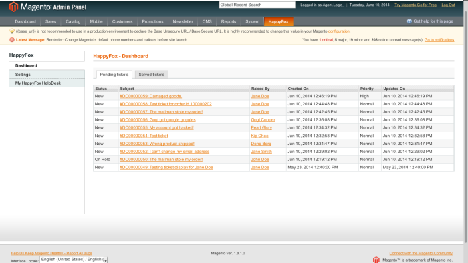Viewport: 468px width, 263px height.
Task: Click Gogi Cooper in Raised By column
Action: 263,119
